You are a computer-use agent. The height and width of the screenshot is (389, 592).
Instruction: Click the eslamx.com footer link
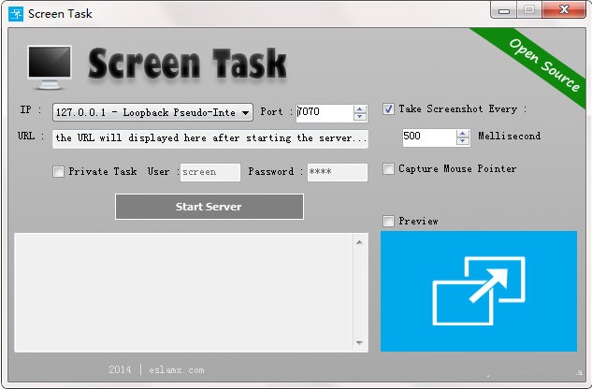[x=175, y=369]
